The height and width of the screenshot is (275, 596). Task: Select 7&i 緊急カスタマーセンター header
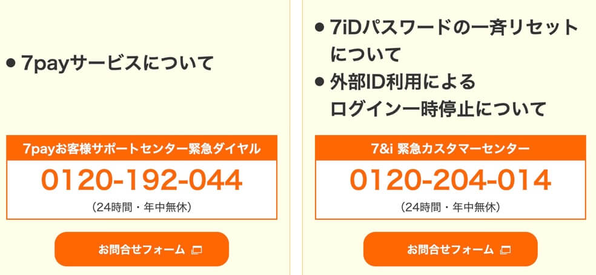click(x=451, y=148)
